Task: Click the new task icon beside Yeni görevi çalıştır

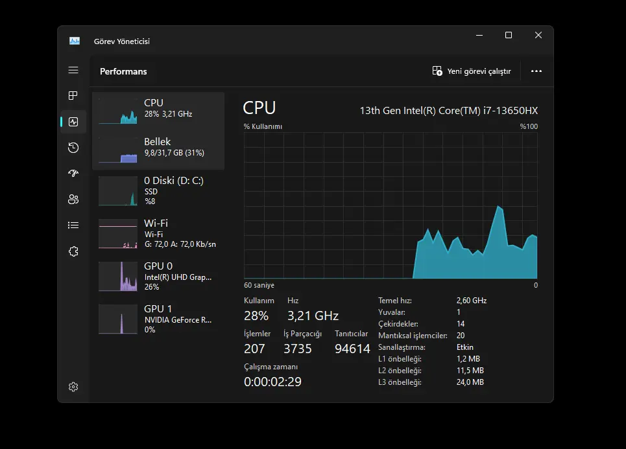Action: [x=437, y=71]
